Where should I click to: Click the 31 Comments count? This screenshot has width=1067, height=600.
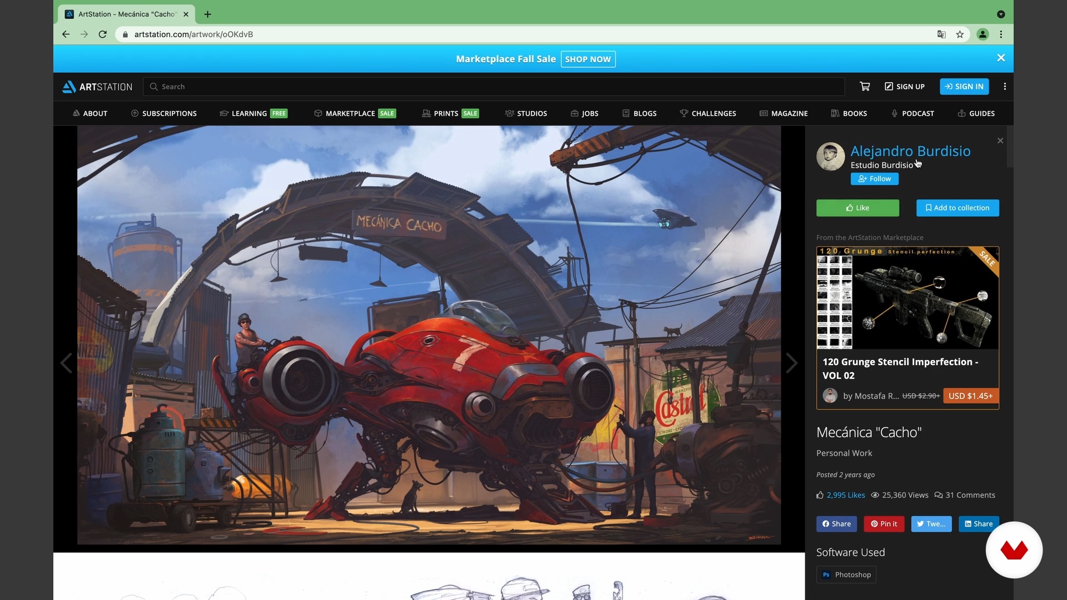tap(965, 495)
